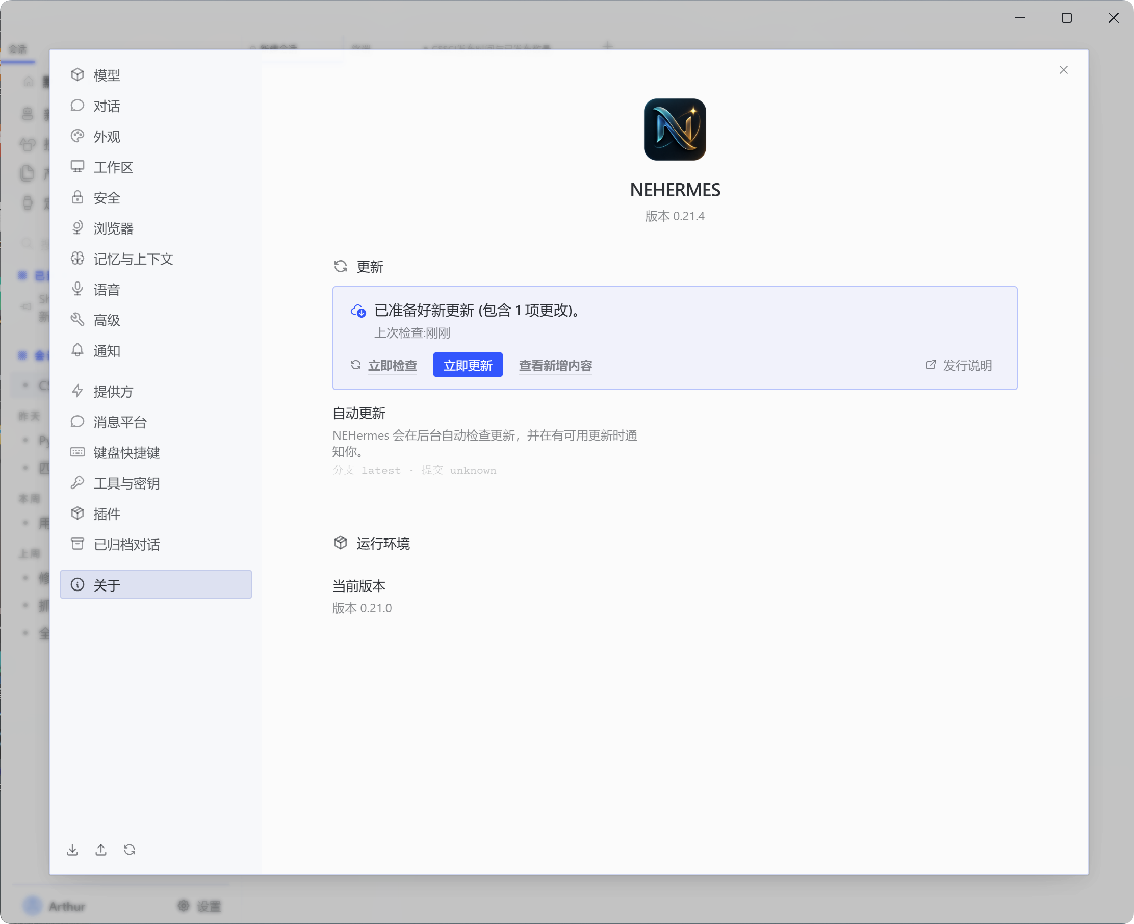Click the refresh icon next to 更新 heading
The height and width of the screenshot is (924, 1134).
[341, 266]
